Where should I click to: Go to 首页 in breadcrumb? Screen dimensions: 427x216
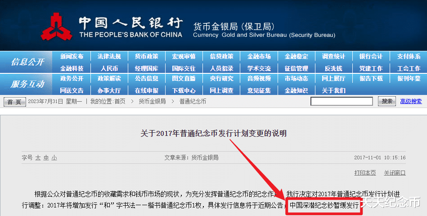[120, 102]
